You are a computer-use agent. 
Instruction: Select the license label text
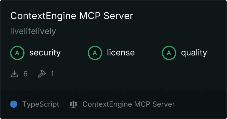tap(121, 52)
